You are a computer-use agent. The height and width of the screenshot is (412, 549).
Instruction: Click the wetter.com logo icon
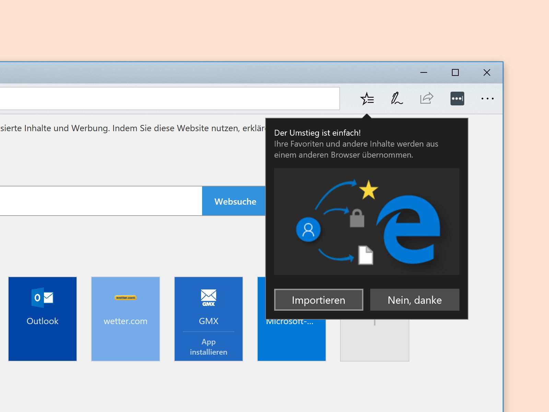pos(126,298)
